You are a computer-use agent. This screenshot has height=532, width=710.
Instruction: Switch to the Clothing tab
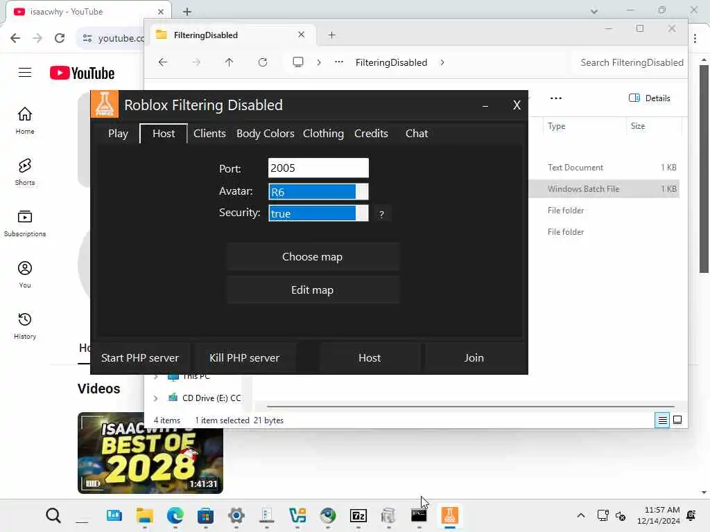323,134
